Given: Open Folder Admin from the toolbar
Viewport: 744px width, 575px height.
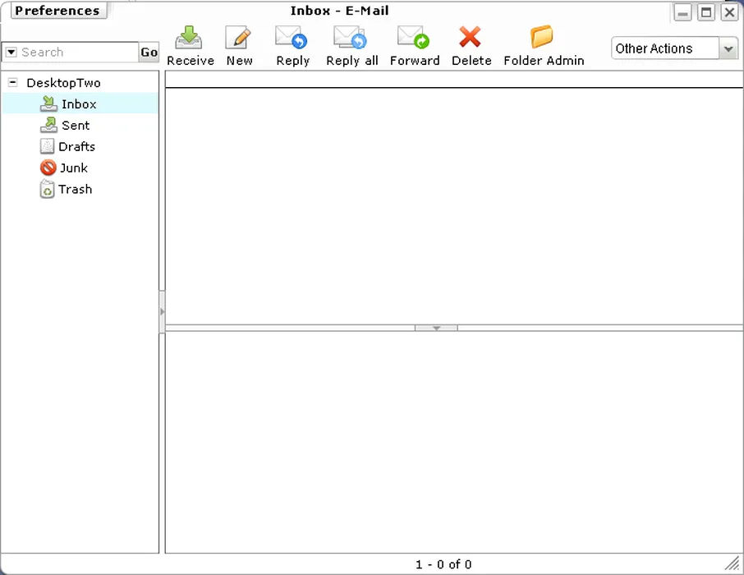Looking at the screenshot, I should pos(543,38).
